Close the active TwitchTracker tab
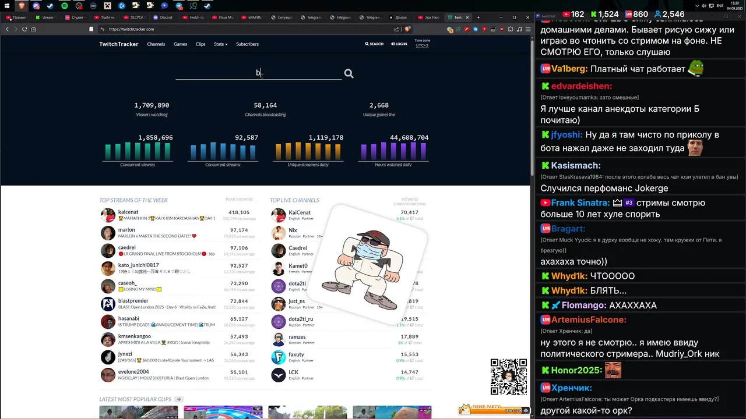The height and width of the screenshot is (419, 746). (467, 17)
